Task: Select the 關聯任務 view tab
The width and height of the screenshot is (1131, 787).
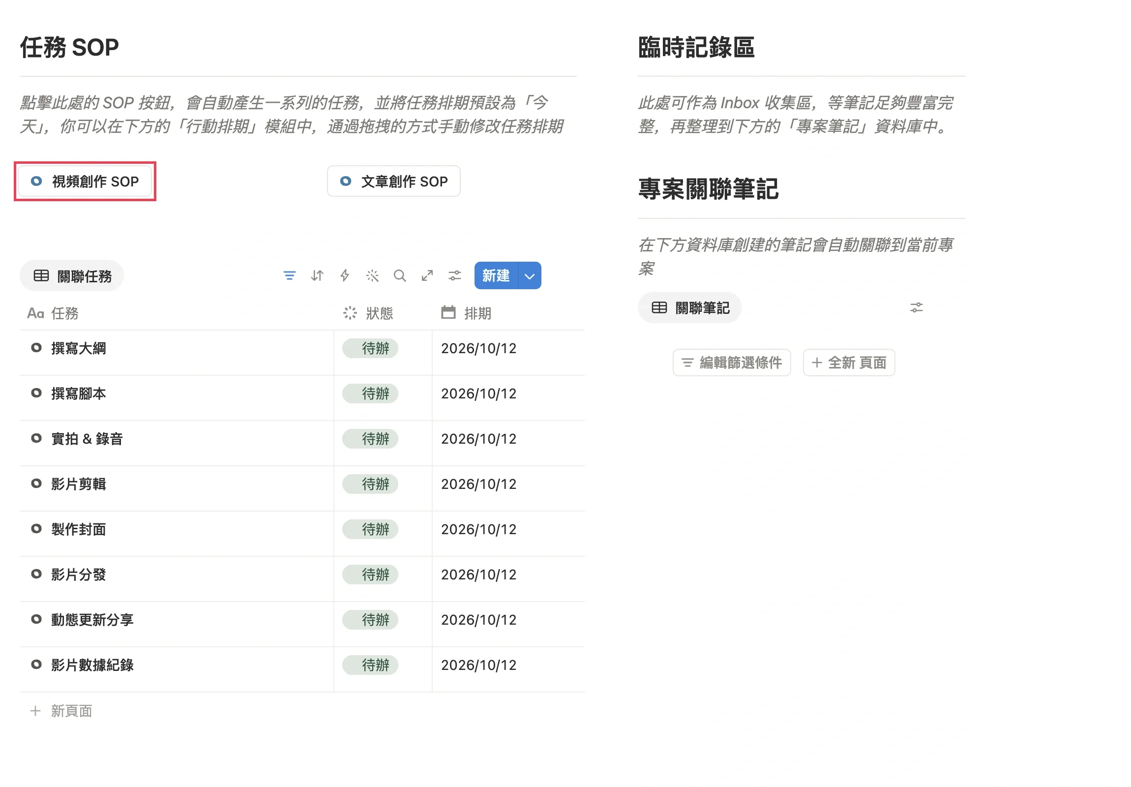Action: click(72, 275)
